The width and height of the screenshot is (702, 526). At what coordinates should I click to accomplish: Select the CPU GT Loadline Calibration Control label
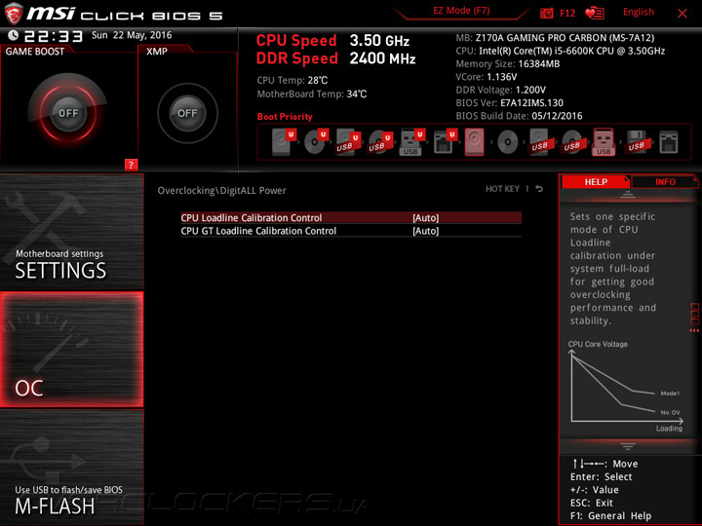pos(258,231)
